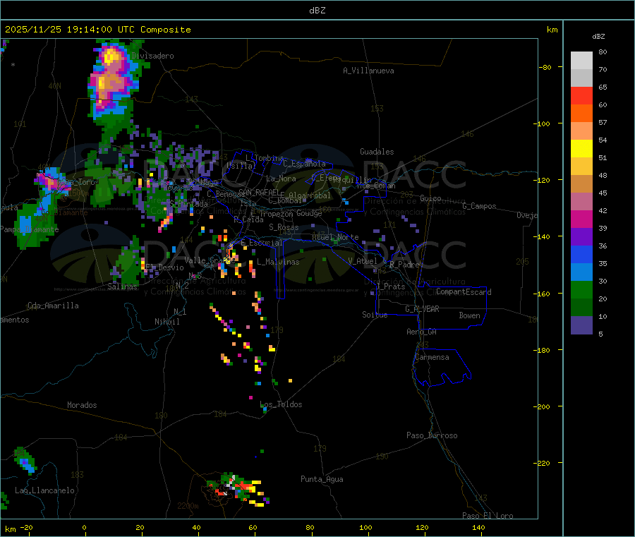Click the light gray 80-70 dBZ swatch
Image resolution: width=635 pixels, height=537 pixels.
581,61
